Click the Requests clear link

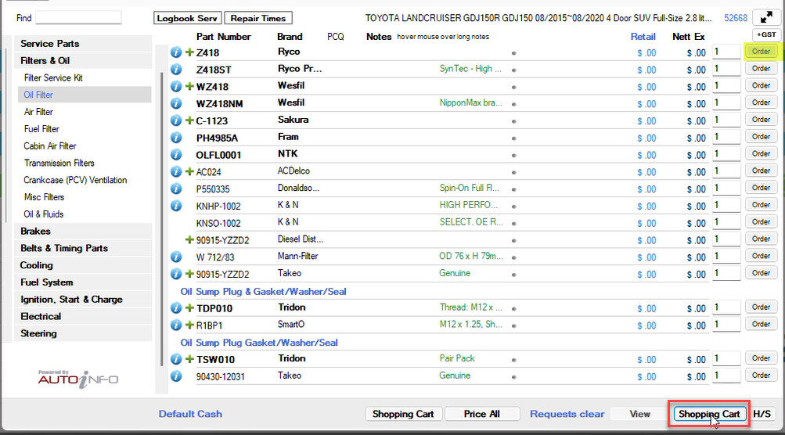(x=567, y=414)
